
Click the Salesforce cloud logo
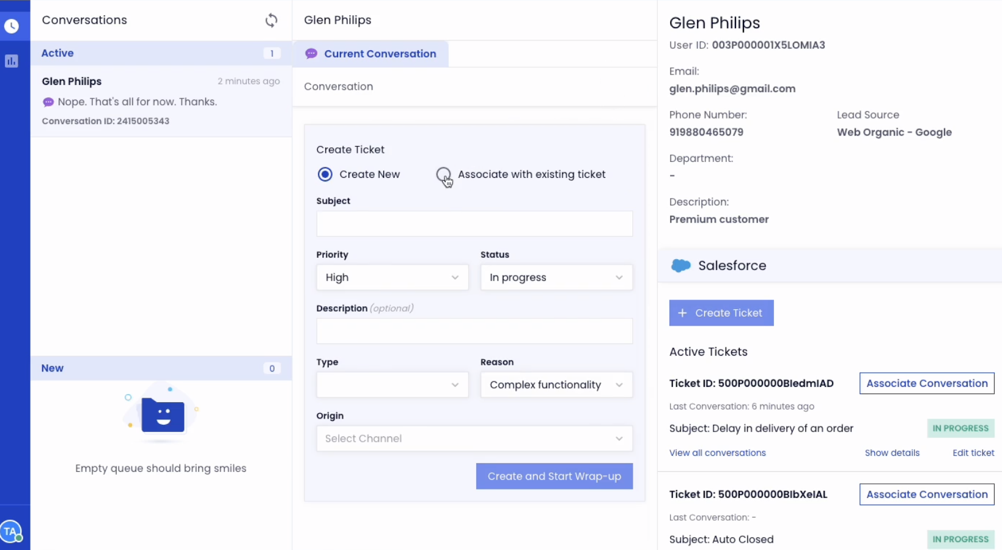pyautogui.click(x=681, y=266)
